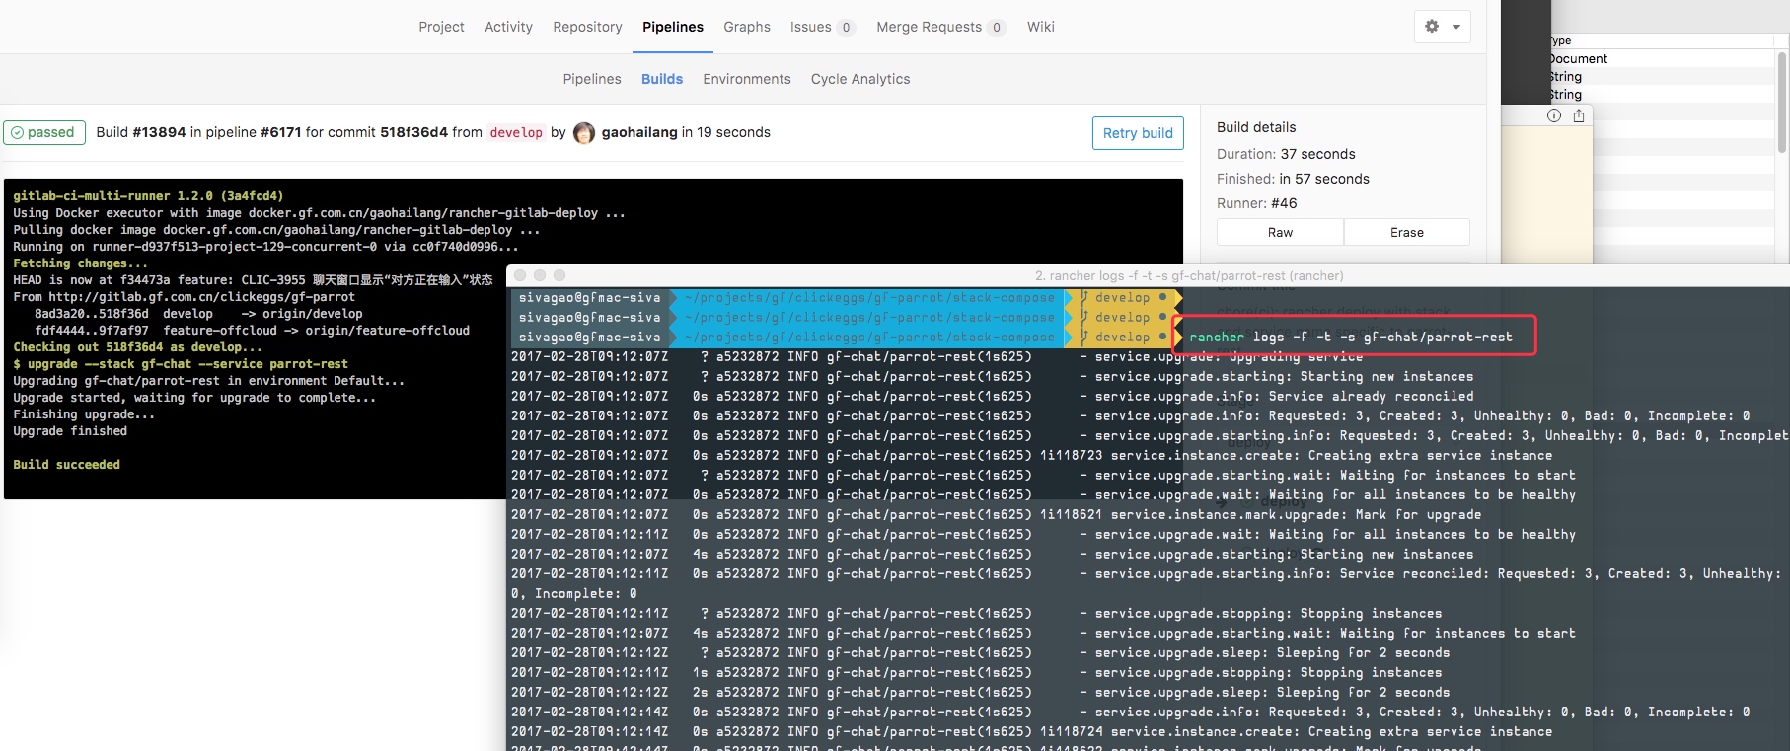
Task: Click the 'Build details' heading
Action: (x=1256, y=127)
